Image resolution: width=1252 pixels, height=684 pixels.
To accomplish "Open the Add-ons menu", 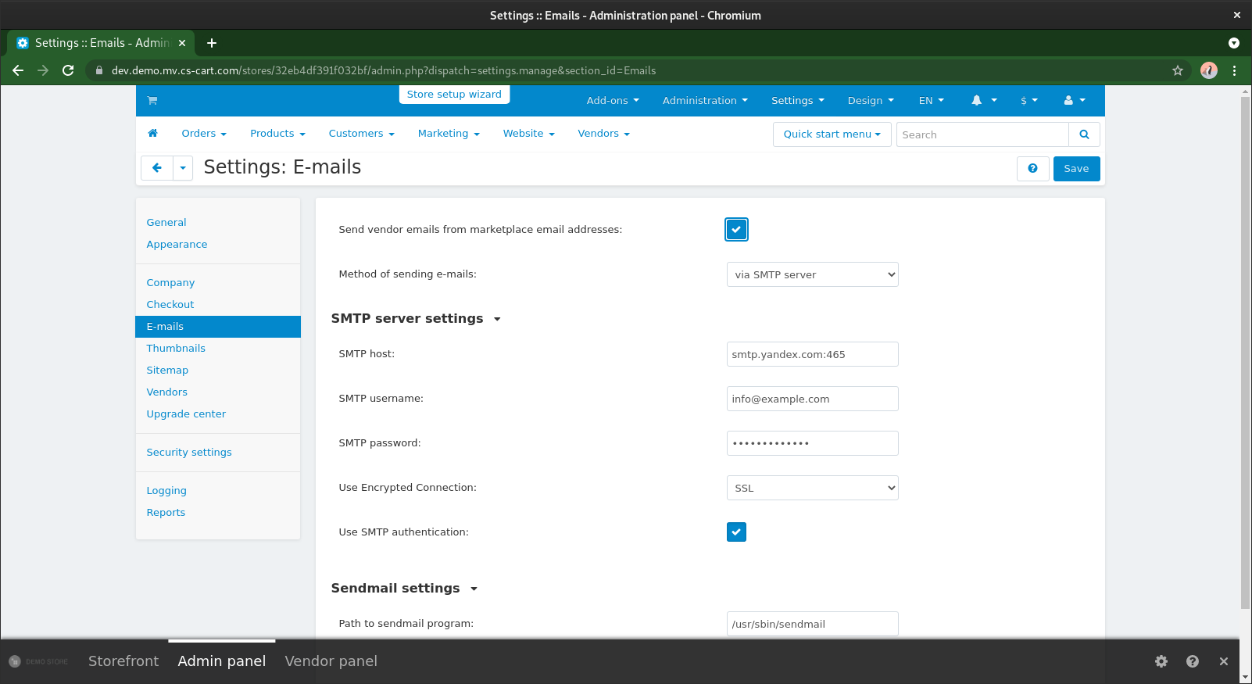I will (x=613, y=100).
